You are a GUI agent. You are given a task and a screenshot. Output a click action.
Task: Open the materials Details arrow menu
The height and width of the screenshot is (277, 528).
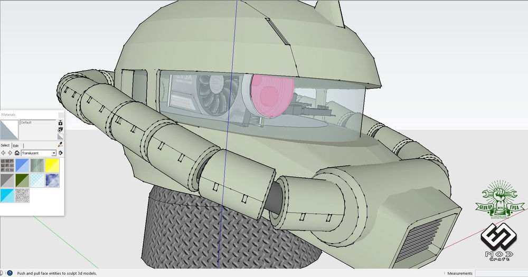61,153
